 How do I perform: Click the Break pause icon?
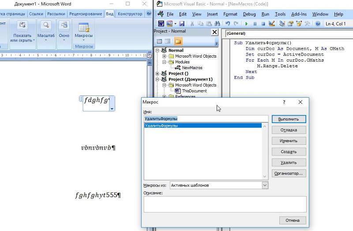point(255,23)
